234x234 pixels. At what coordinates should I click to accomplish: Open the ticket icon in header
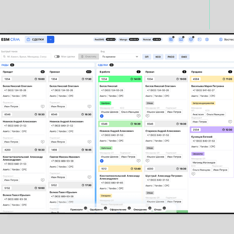[x=181, y=39]
